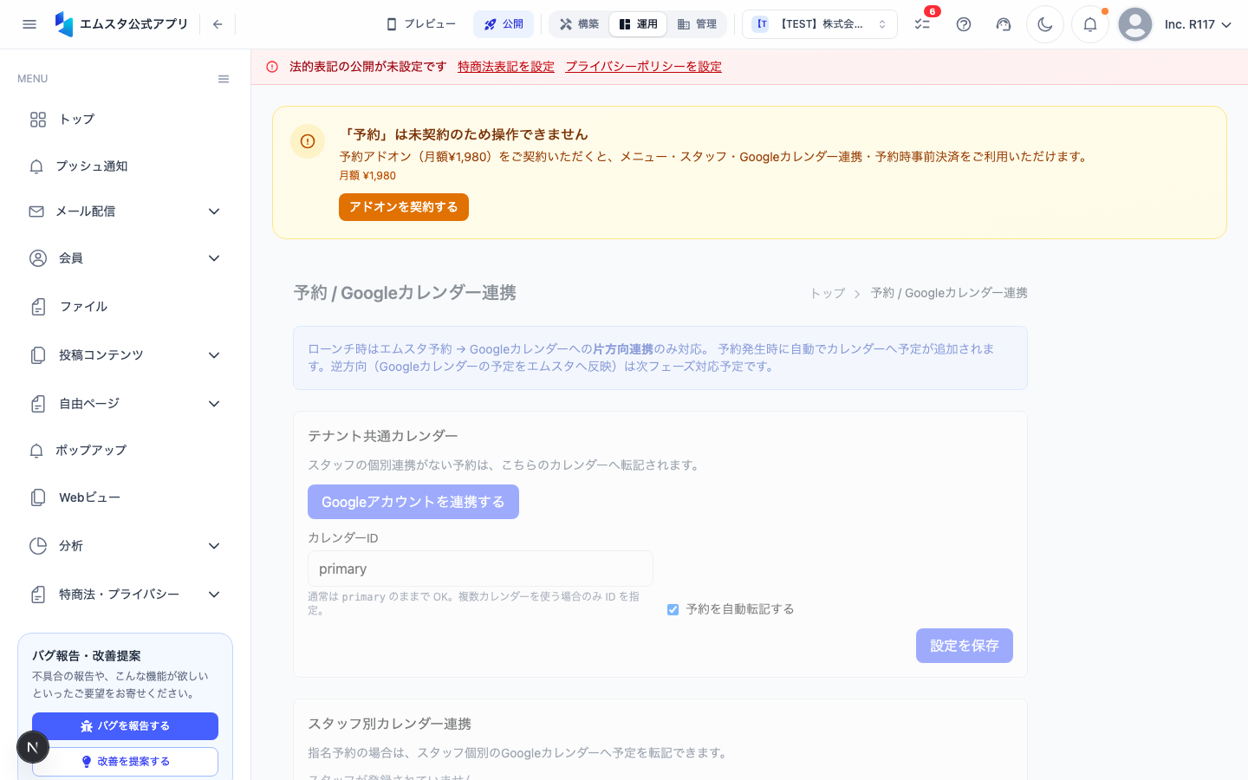Image resolution: width=1248 pixels, height=780 pixels.
Task: Toggle dark mode moon icon
Action: (1045, 24)
